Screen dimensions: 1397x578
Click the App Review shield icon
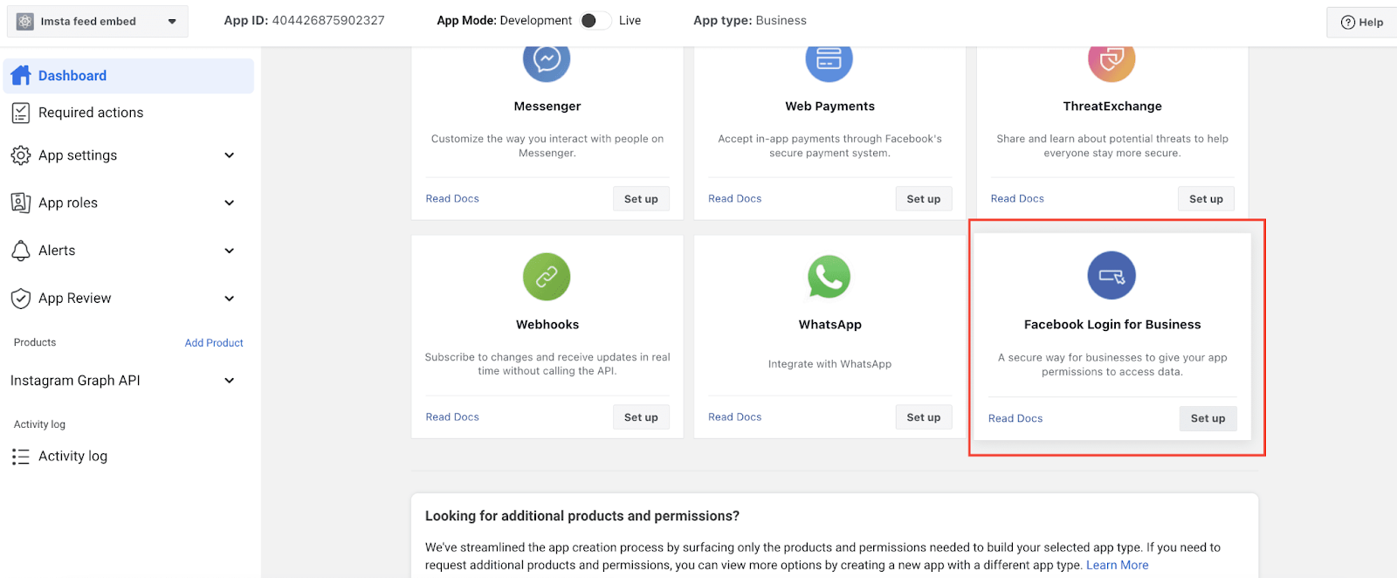pyautogui.click(x=20, y=299)
